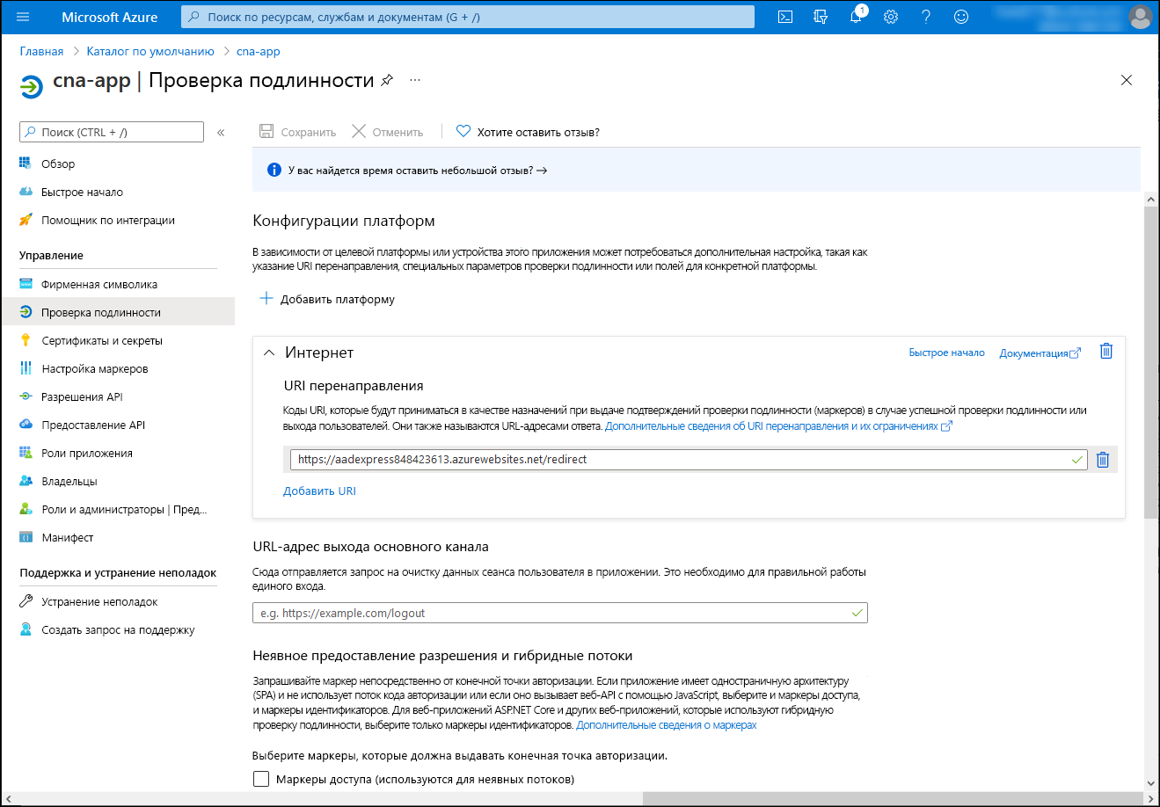Image resolution: width=1160 pixels, height=807 pixels.
Task: Open the Документация link
Action: 1040,353
